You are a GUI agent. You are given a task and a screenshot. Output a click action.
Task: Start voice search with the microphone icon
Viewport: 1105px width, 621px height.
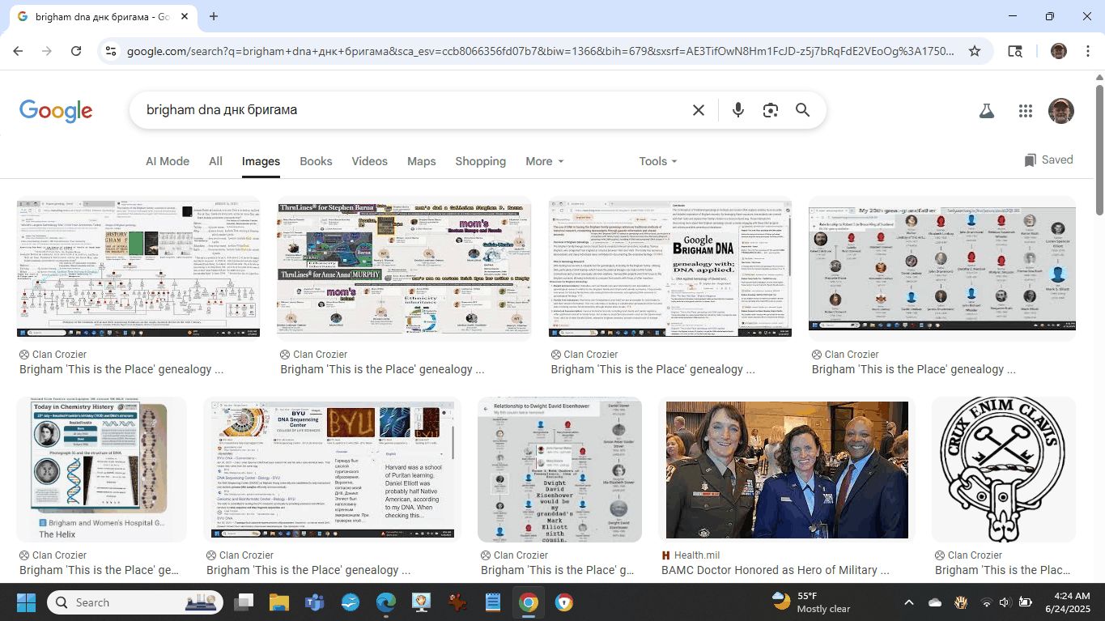pos(737,110)
